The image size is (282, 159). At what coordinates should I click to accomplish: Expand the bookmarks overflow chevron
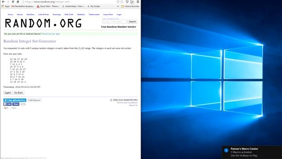(x=118, y=6)
